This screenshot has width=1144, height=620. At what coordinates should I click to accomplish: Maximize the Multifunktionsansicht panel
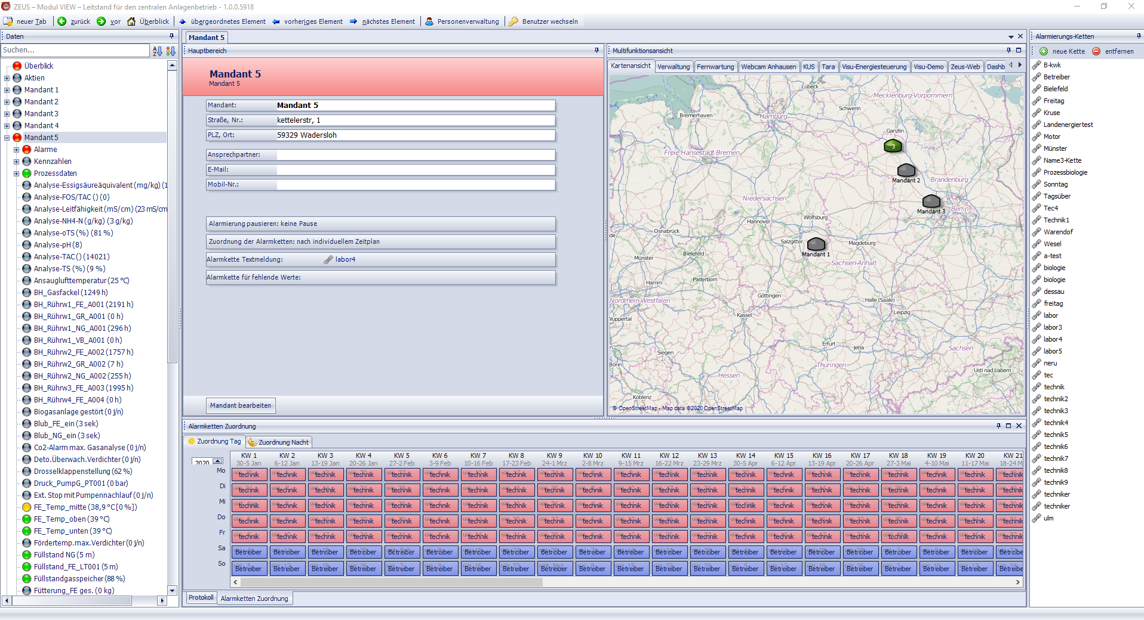coord(1019,51)
